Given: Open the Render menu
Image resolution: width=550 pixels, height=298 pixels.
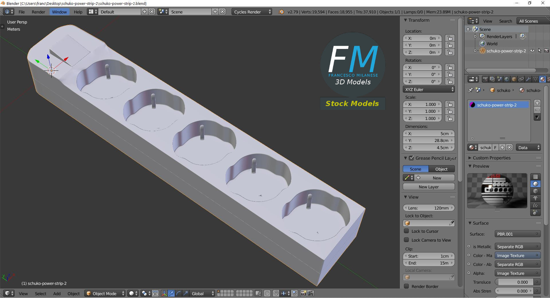Looking at the screenshot, I should point(38,12).
